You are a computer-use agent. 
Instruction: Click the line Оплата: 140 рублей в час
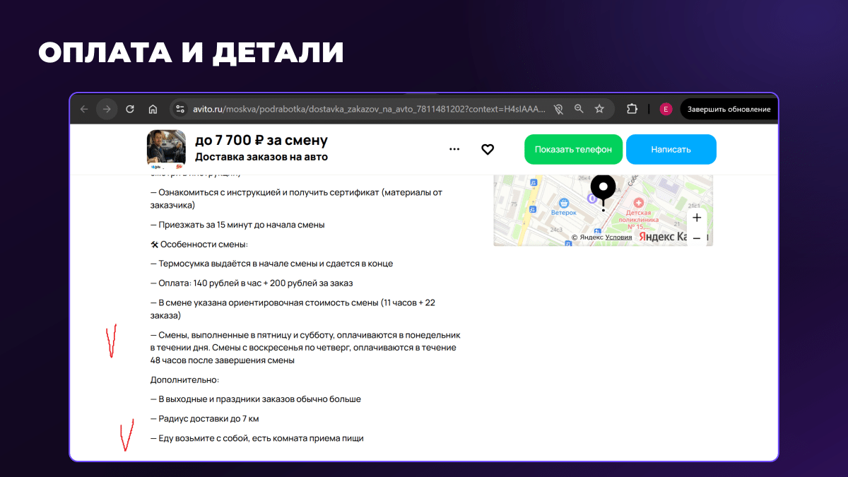point(252,283)
